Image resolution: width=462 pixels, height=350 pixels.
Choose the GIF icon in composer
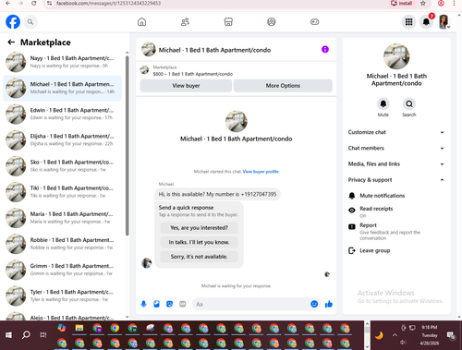point(182,304)
